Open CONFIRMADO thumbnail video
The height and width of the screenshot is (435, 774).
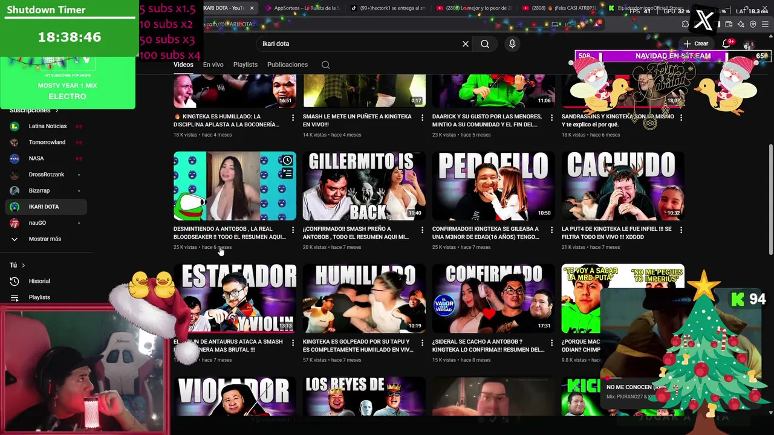click(493, 298)
